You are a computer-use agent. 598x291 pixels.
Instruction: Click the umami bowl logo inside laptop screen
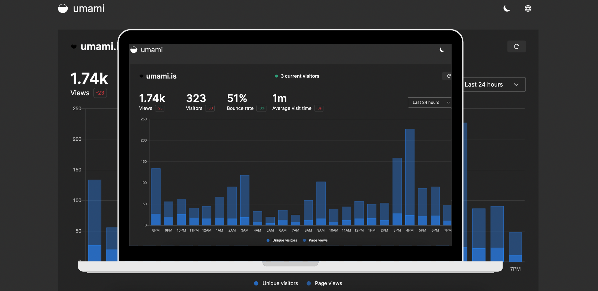[134, 50]
